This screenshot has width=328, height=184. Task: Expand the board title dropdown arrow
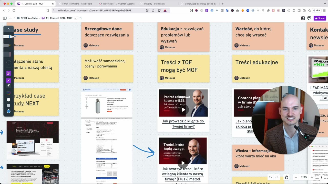(76, 18)
